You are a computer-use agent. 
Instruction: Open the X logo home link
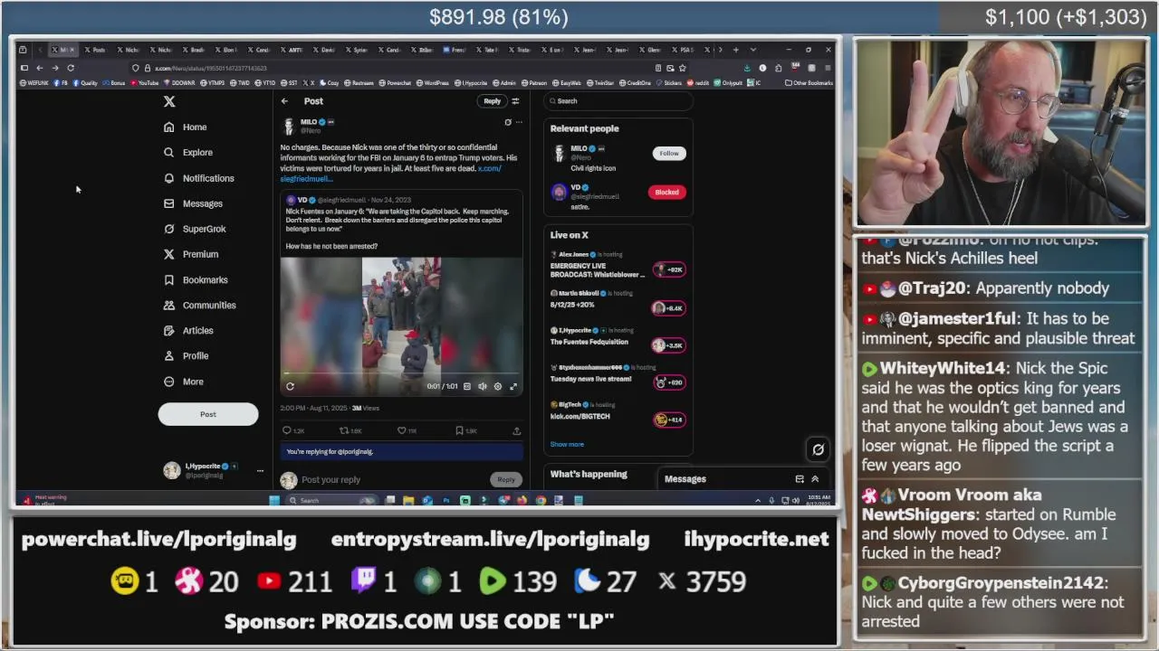coord(169,101)
